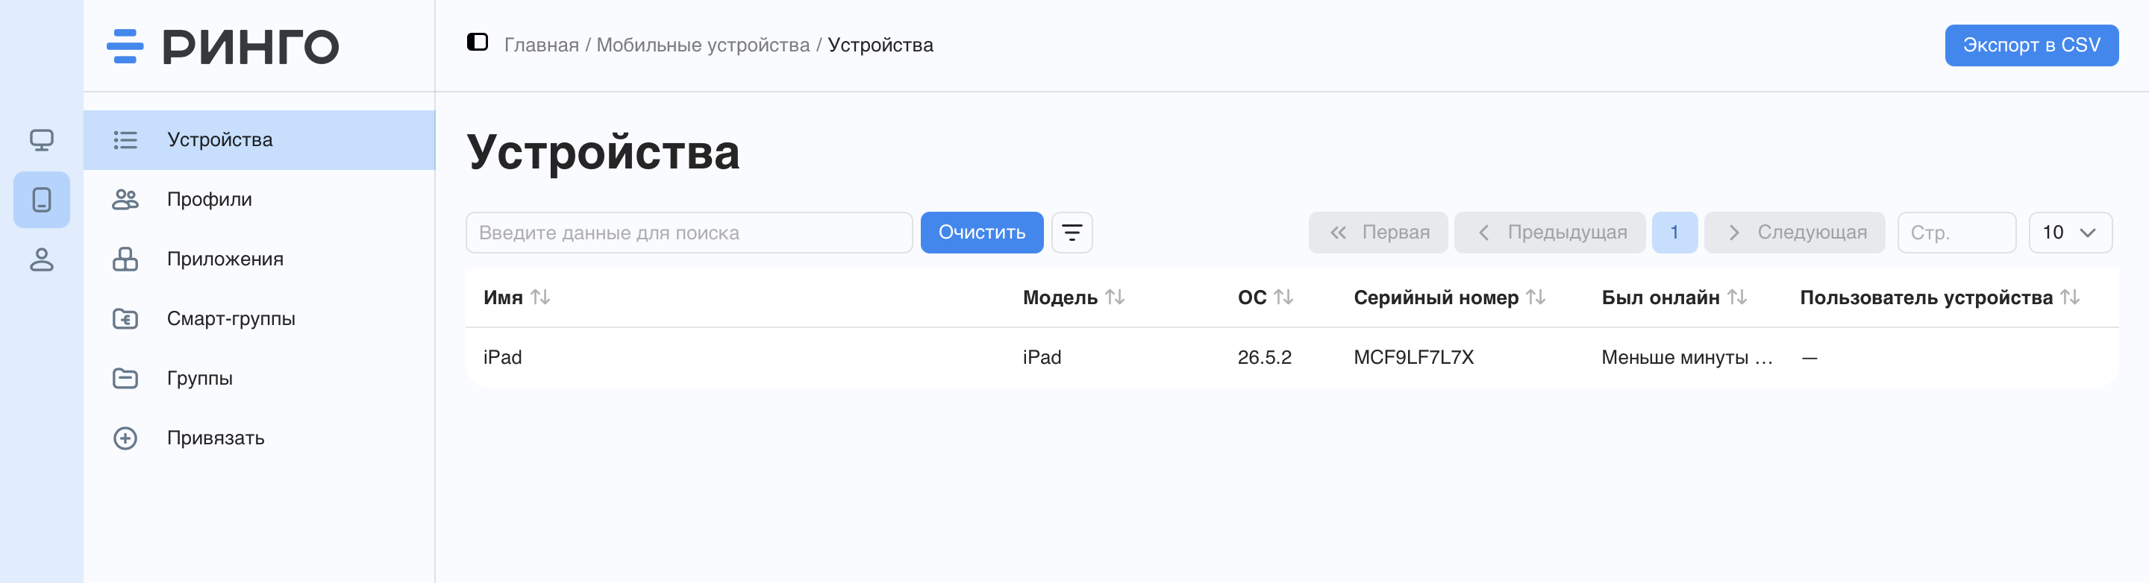Sort table by Имя column
Screen dimensions: 2149x583
[x=540, y=297]
